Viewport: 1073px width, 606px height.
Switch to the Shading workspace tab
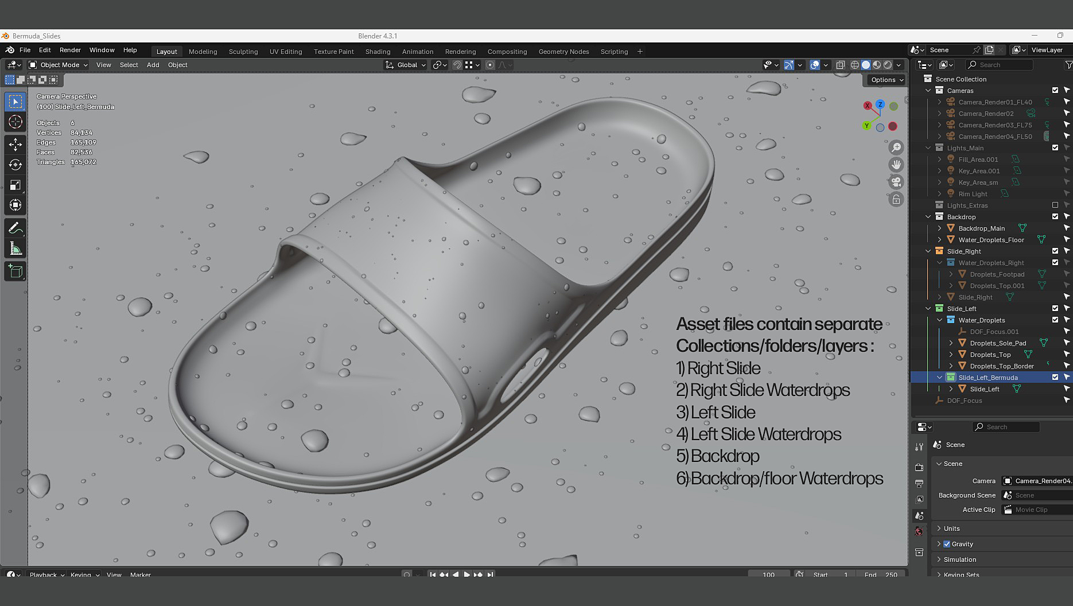tap(378, 51)
